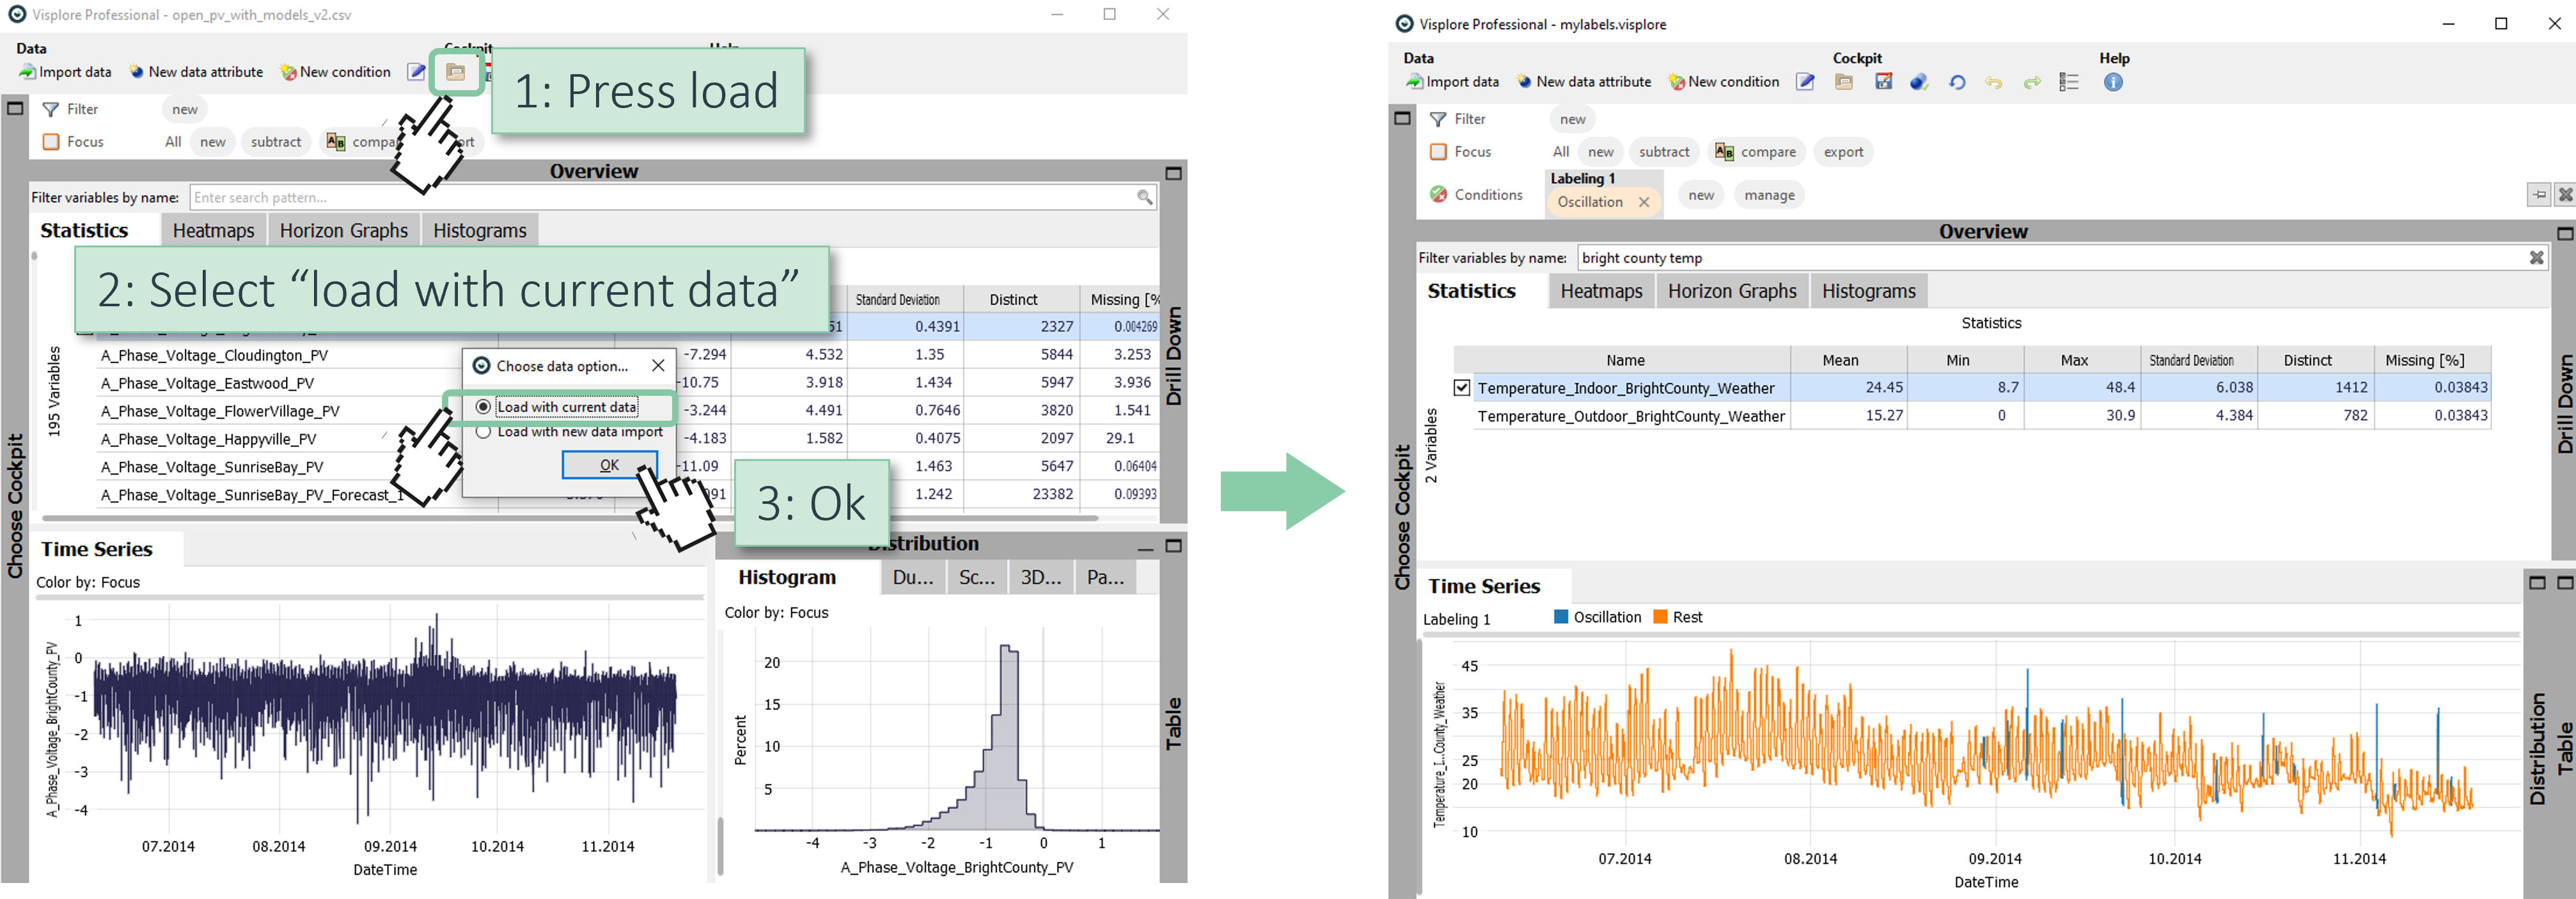Screen dimensions: 2576x899
Task: Click the manage conditions button
Action: click(x=1769, y=195)
